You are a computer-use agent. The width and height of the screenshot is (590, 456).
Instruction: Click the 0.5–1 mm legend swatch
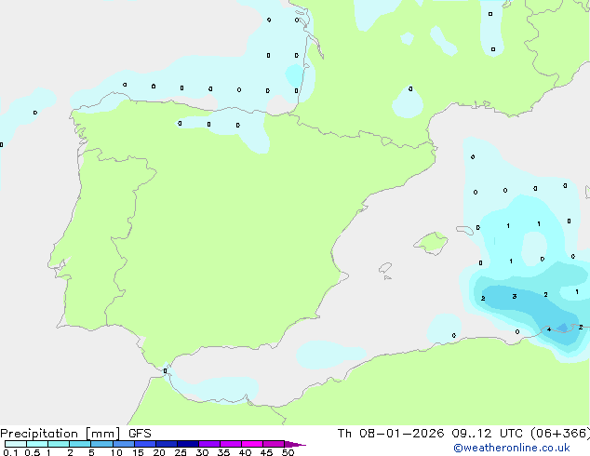tap(37, 444)
